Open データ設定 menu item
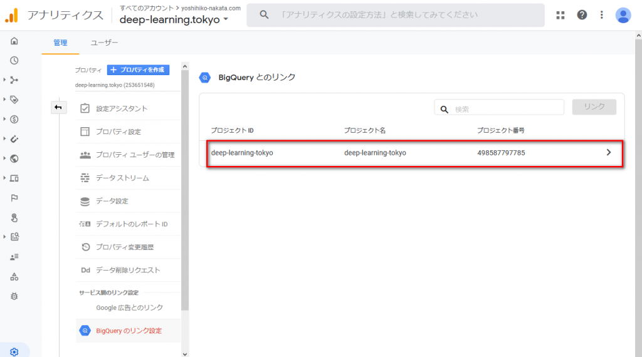The width and height of the screenshot is (642, 357). point(128,201)
